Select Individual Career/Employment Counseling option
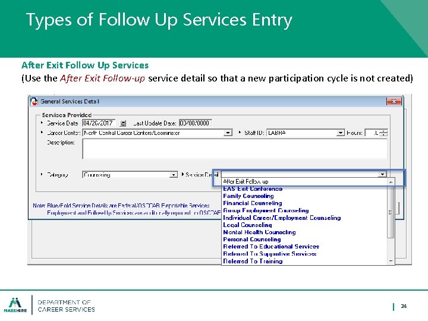Image resolution: width=428 pixels, height=321 pixels. [x=282, y=218]
